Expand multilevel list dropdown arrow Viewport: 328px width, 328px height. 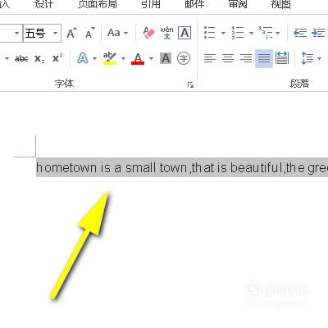[278, 34]
